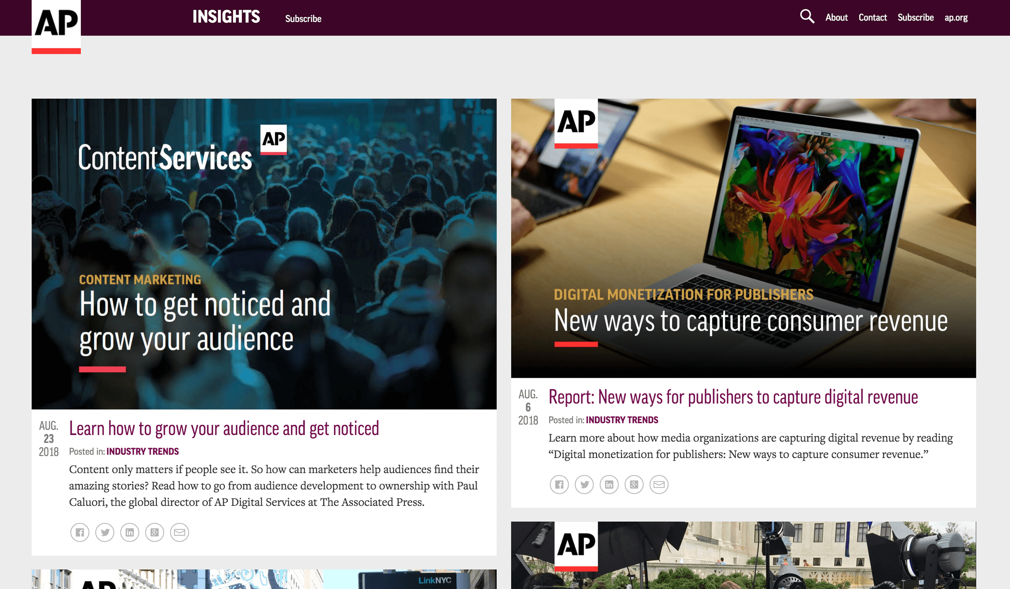
Task: Share audience article on Google Plus
Action: pyautogui.click(x=154, y=533)
